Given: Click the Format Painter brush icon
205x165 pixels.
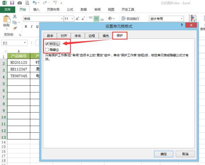Looking at the screenshot, I should pos(15,28).
